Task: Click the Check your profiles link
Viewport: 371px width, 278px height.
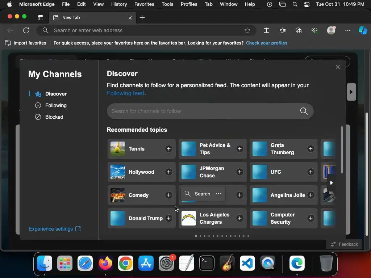Action: pos(267,43)
